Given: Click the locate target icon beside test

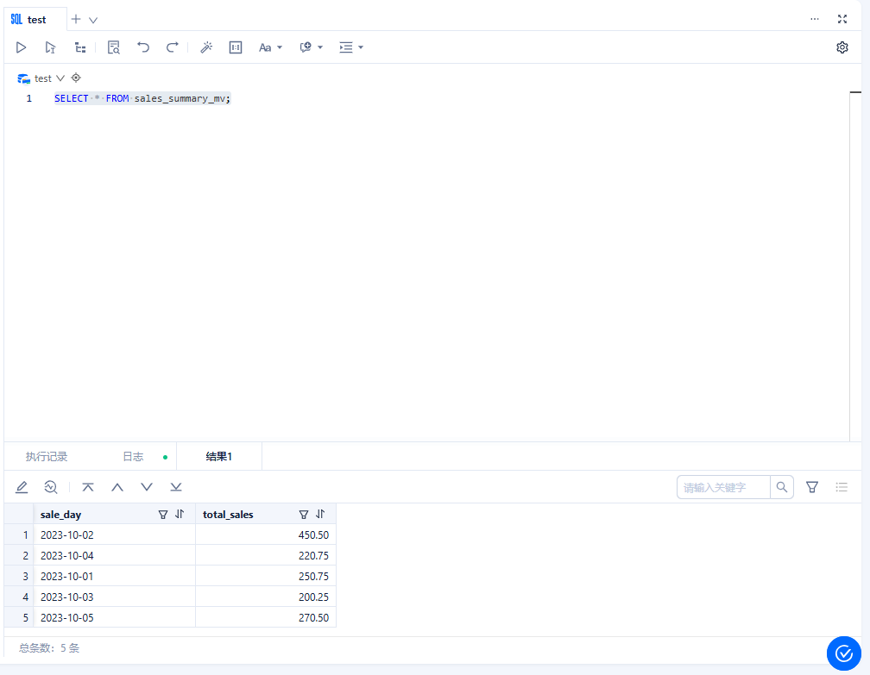Looking at the screenshot, I should pyautogui.click(x=76, y=78).
